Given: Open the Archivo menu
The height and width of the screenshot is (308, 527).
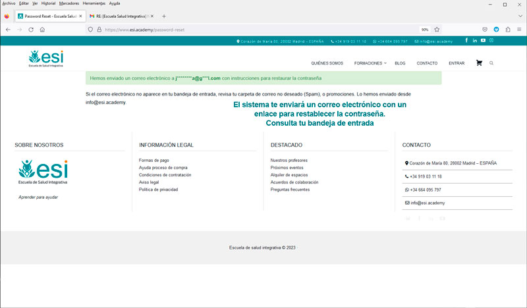Looking at the screenshot, I should [x=9, y=3].
